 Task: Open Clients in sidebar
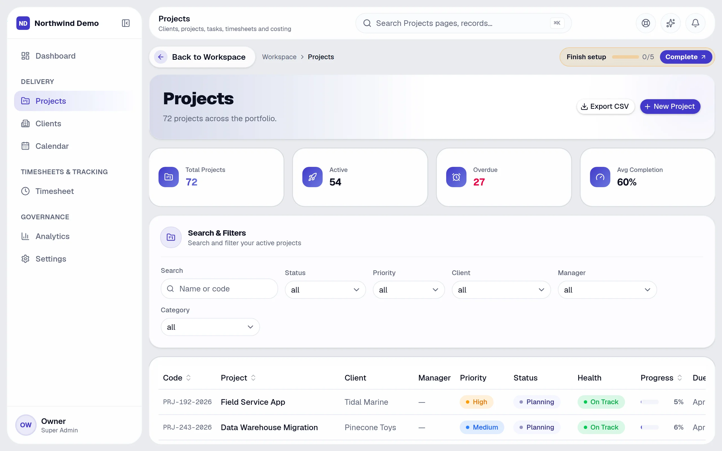[74, 123]
